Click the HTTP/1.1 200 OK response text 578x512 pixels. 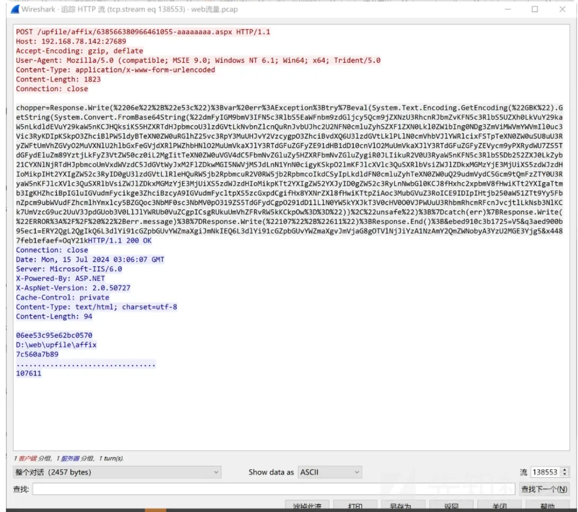coord(120,241)
